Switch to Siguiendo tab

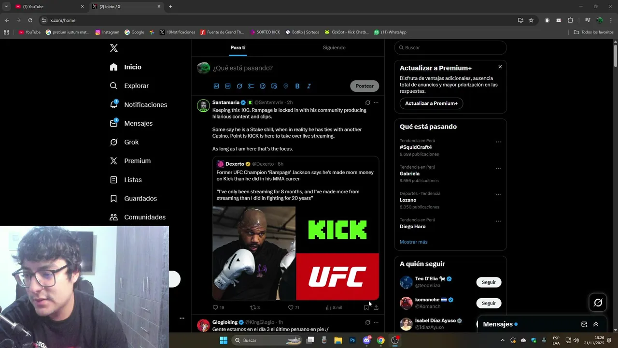pos(334,47)
